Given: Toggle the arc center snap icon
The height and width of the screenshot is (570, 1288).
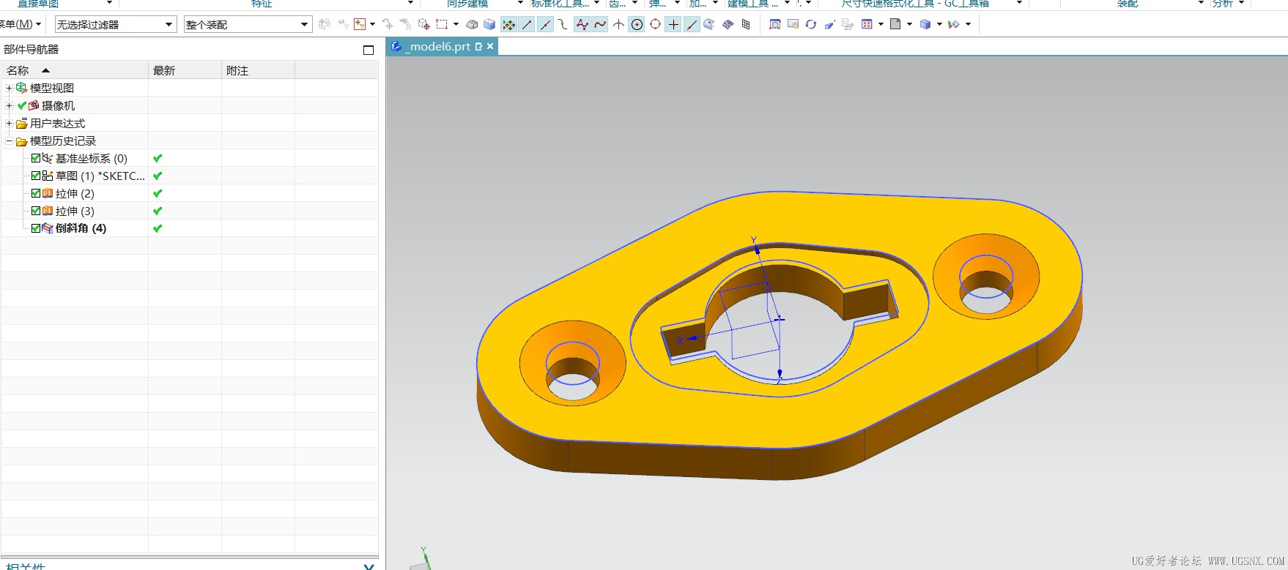Looking at the screenshot, I should tap(637, 24).
